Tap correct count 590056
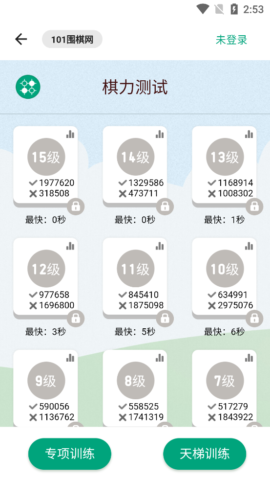This screenshot has height=481, width=270. 54,406
